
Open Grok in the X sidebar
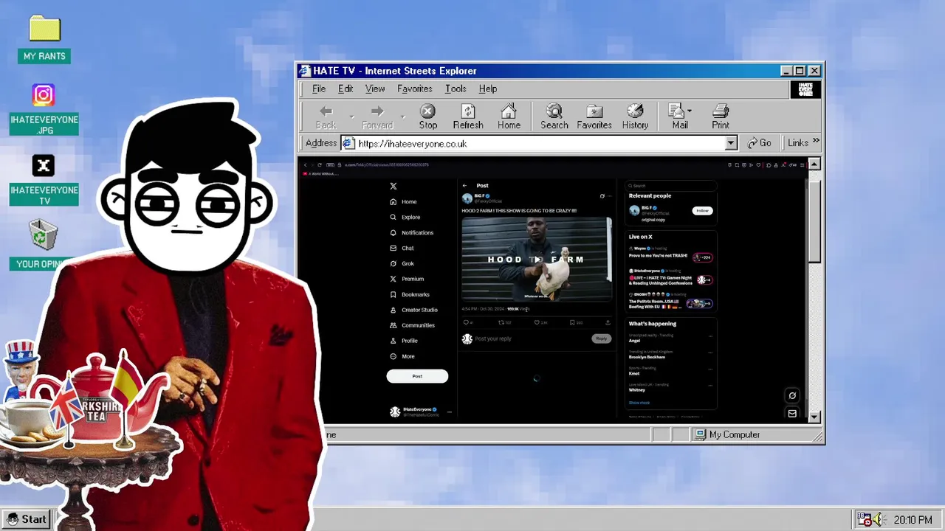pos(402,263)
